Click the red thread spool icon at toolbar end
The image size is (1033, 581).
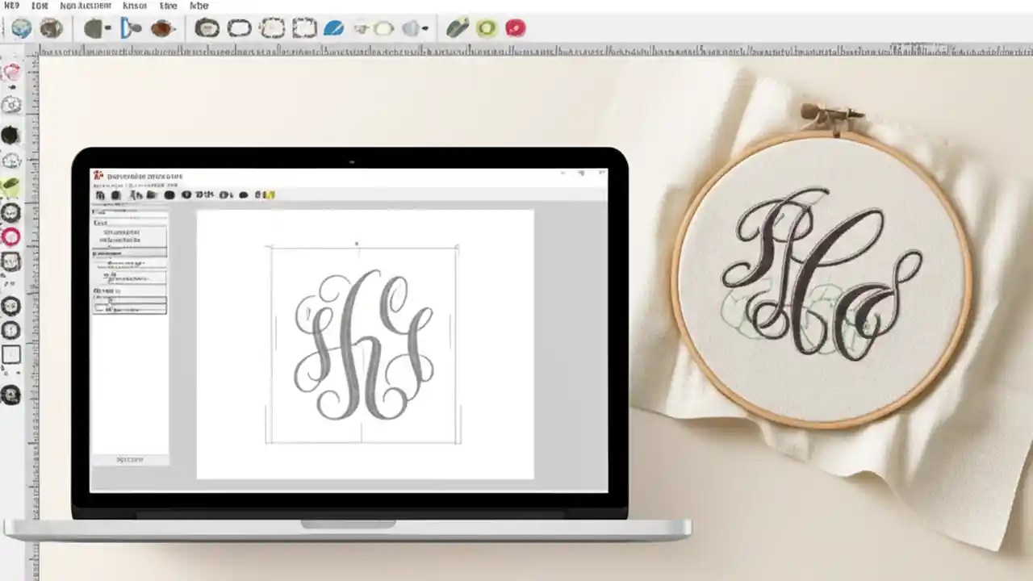tap(516, 28)
